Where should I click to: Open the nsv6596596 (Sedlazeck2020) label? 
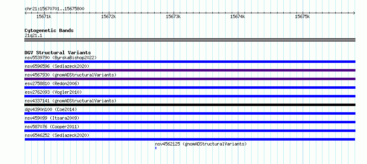[57, 66]
